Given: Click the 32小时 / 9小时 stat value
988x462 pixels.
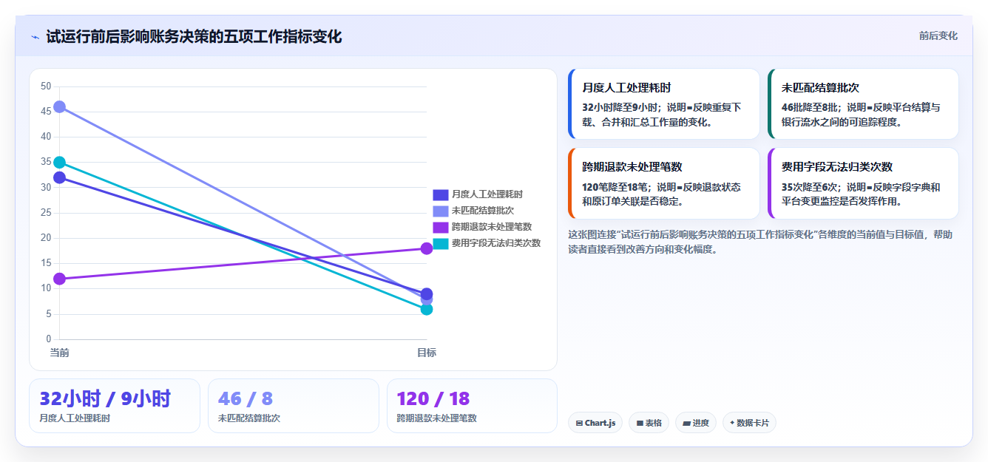Looking at the screenshot, I should pyautogui.click(x=105, y=399).
